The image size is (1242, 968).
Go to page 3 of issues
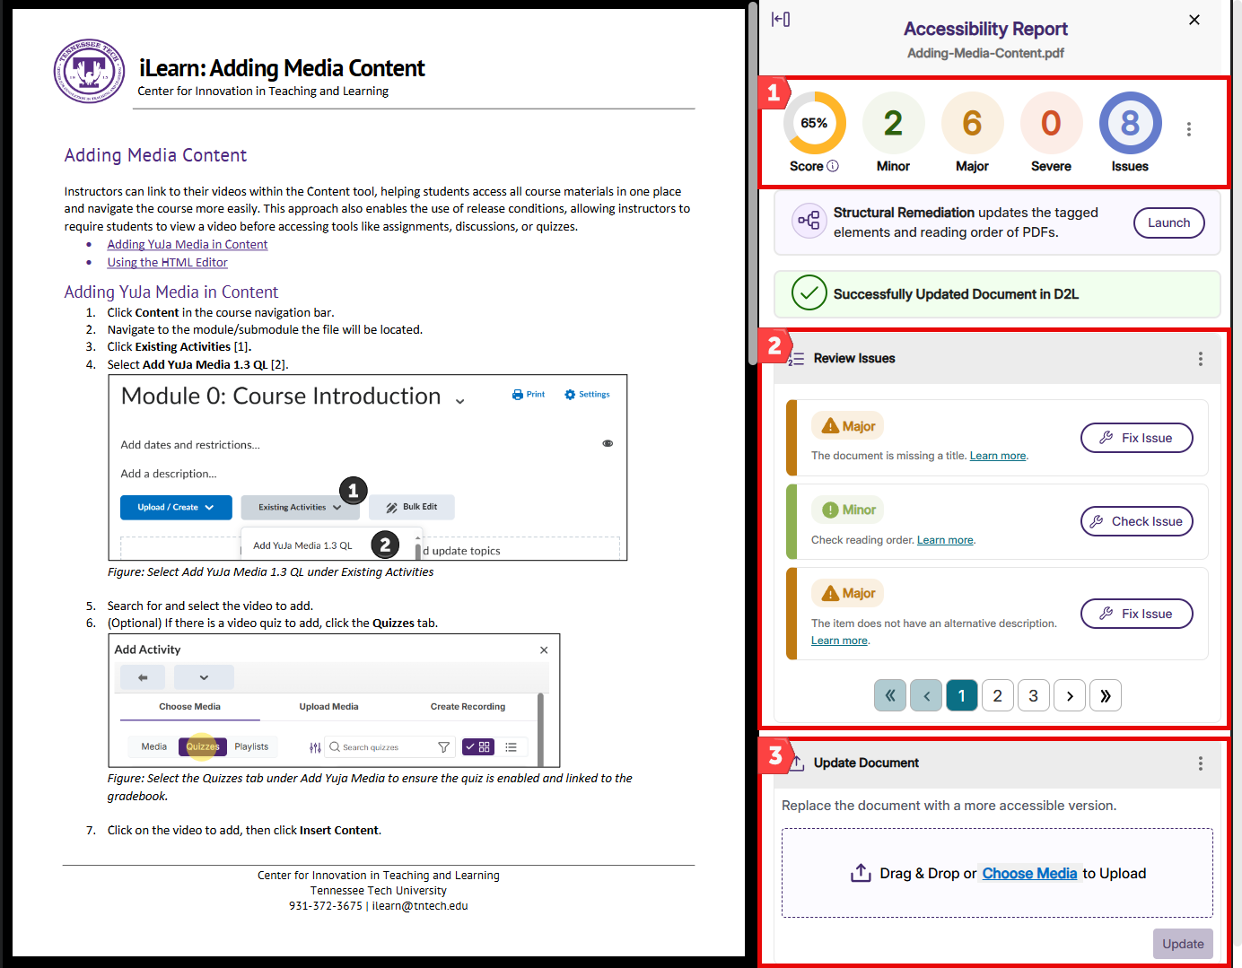[x=1033, y=695]
